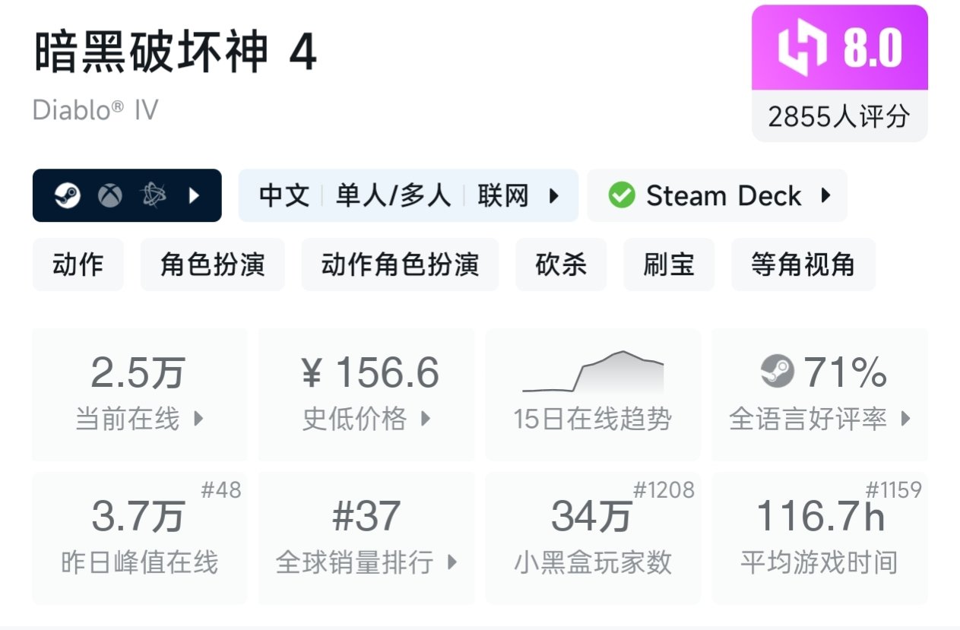Open the 当前在线 details arrow
The height and width of the screenshot is (630, 960).
tap(199, 419)
